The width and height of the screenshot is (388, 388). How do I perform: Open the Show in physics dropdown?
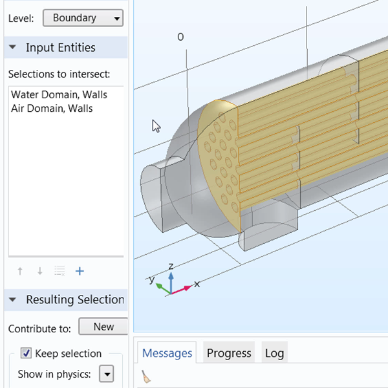coord(106,374)
